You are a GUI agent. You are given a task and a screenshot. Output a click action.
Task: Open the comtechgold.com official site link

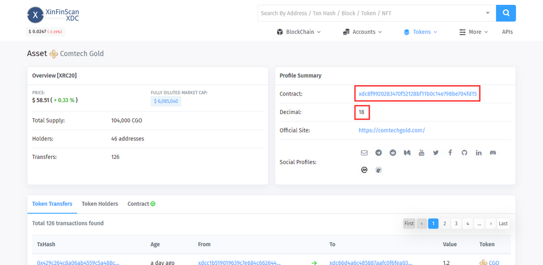[392, 131]
